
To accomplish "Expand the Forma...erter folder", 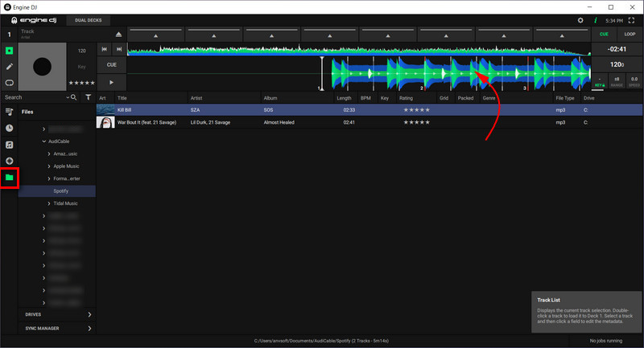I will [49, 178].
